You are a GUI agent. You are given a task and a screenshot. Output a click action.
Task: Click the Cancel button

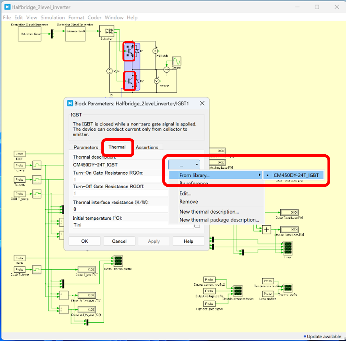click(x=119, y=241)
